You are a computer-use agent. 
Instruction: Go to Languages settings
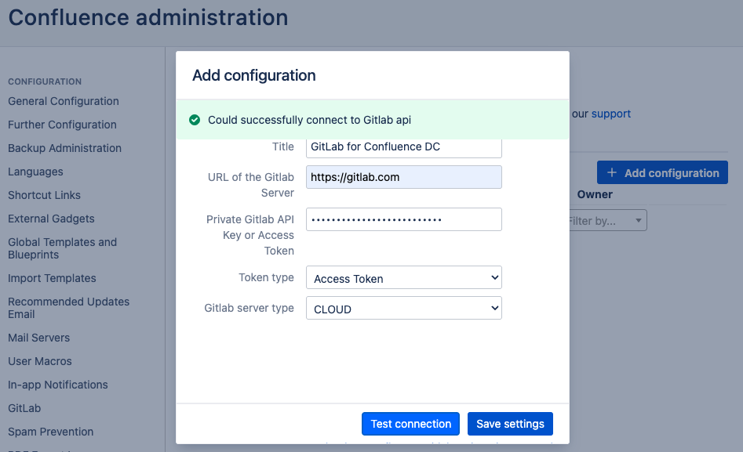(x=35, y=172)
